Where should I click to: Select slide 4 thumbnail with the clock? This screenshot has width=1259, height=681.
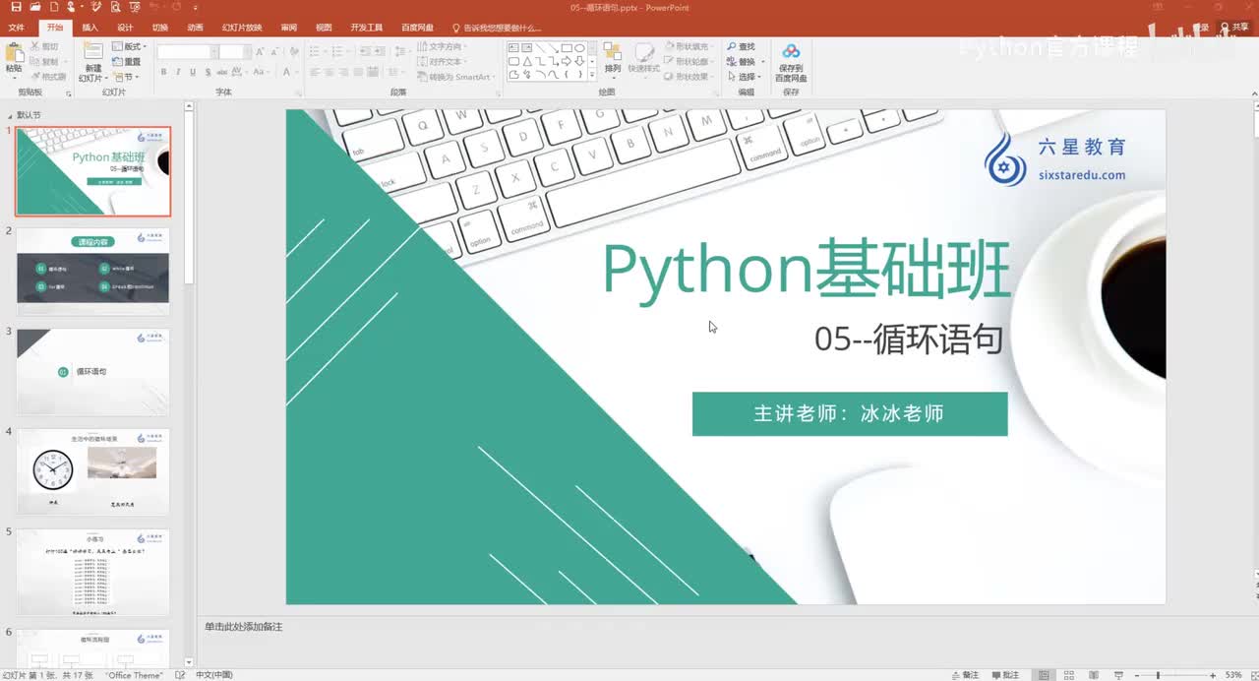pyautogui.click(x=92, y=471)
